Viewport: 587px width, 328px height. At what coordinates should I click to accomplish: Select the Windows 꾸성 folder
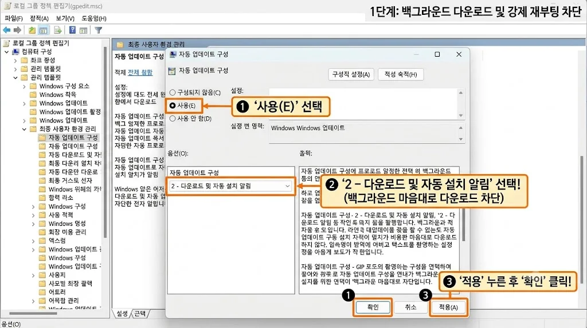pyautogui.click(x=66, y=258)
